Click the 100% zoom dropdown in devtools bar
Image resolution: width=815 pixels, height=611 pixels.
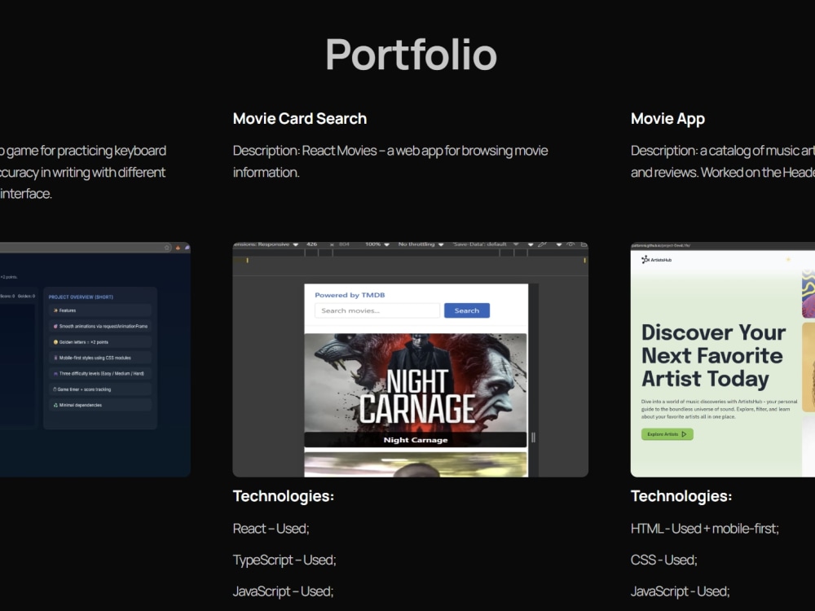pyautogui.click(x=377, y=244)
